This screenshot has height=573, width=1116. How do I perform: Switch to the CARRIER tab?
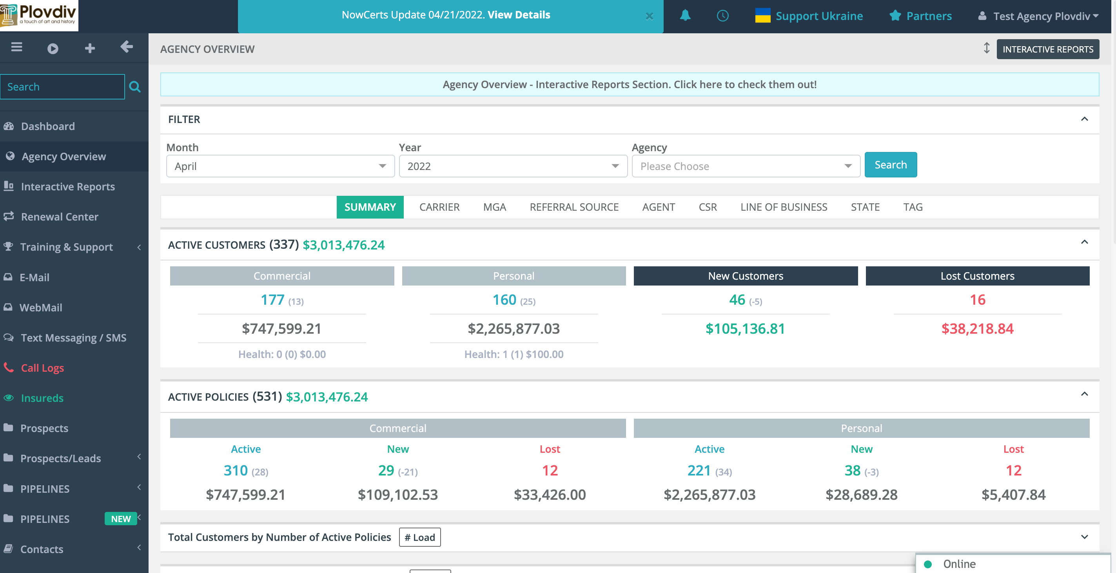tap(439, 207)
